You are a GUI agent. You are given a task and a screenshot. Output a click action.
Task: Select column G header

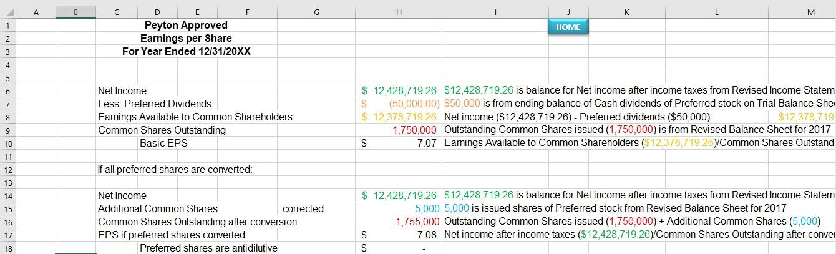tap(316, 12)
